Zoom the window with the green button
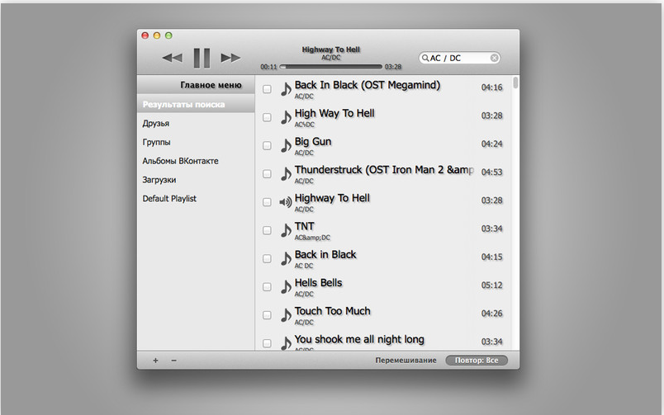 (x=168, y=35)
